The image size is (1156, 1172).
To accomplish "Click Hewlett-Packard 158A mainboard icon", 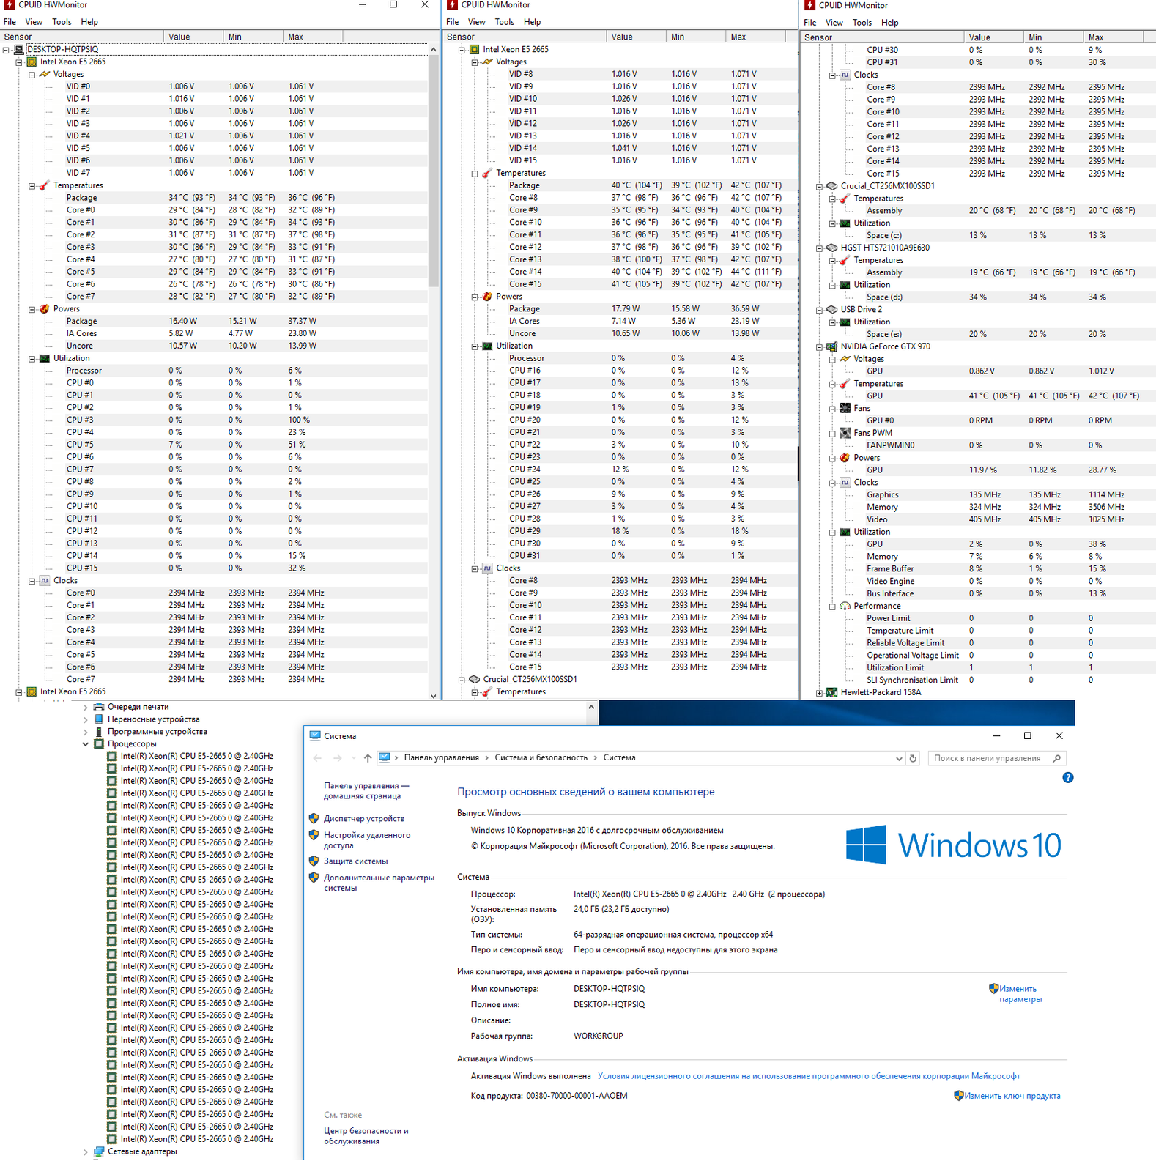I will [x=832, y=692].
